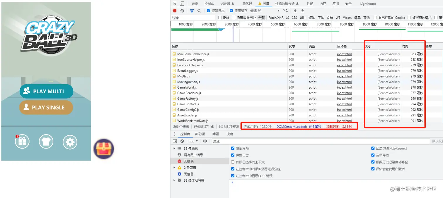
Task: Enable the 仅限已选择的上下文 checkbox
Action: click(x=233, y=162)
